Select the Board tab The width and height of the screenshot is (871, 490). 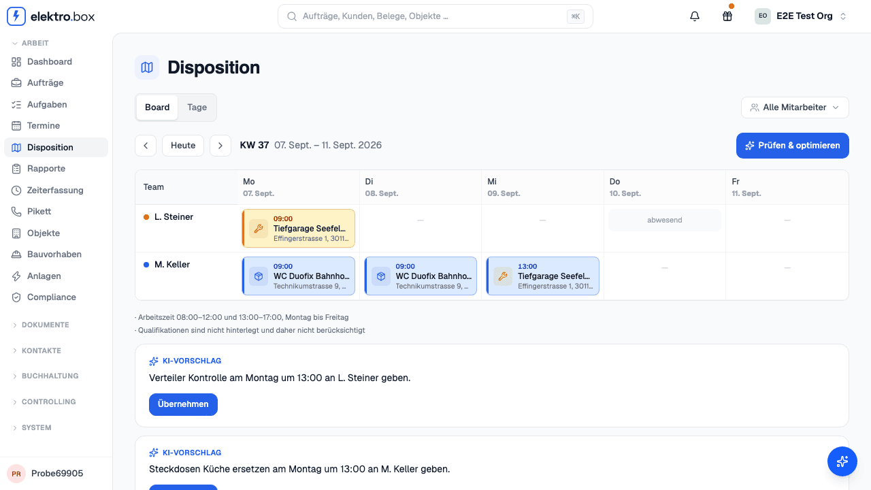tap(157, 108)
